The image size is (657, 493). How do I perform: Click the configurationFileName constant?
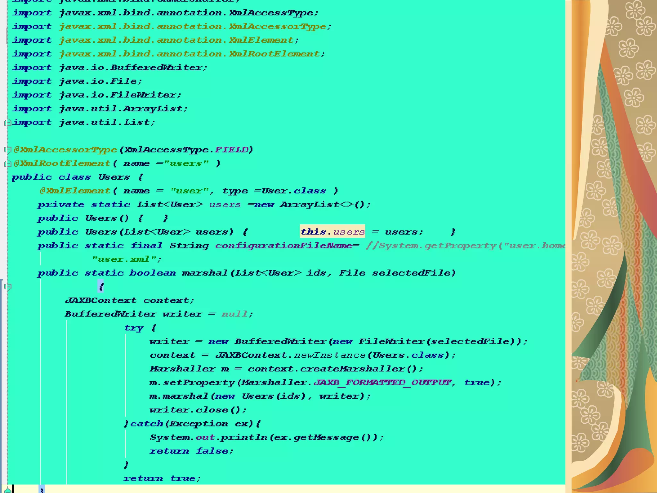pos(284,246)
